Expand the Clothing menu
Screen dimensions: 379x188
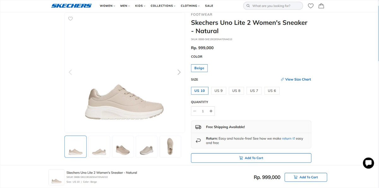(x=190, y=6)
